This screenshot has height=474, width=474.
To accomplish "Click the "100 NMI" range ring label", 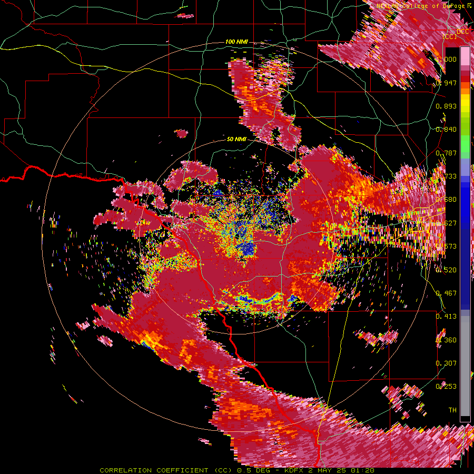I will coord(236,42).
